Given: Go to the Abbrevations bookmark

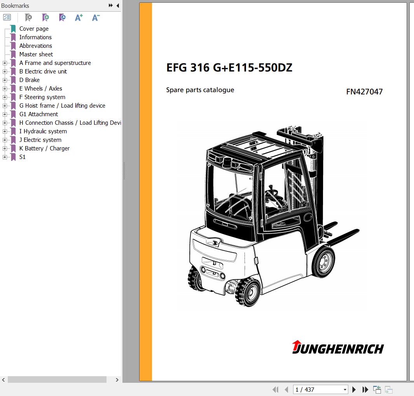Looking at the screenshot, I should pyautogui.click(x=35, y=46).
